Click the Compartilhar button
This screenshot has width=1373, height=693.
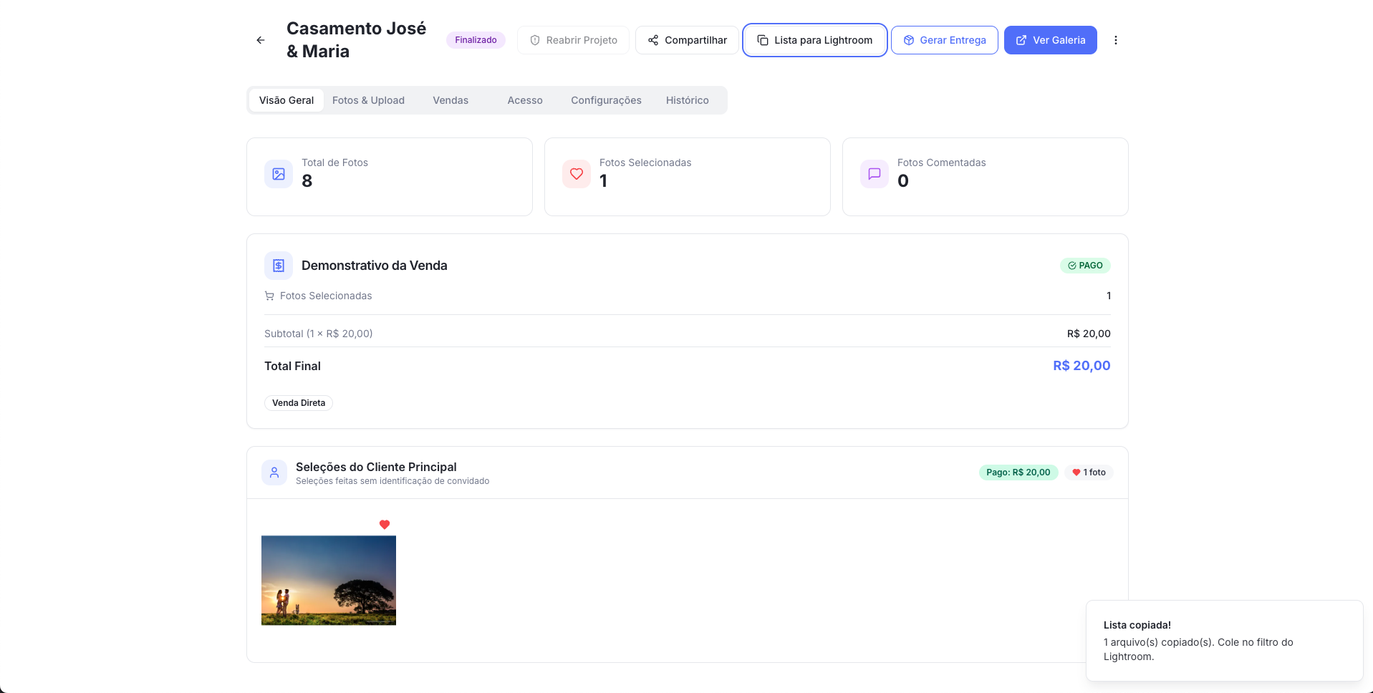tap(687, 40)
